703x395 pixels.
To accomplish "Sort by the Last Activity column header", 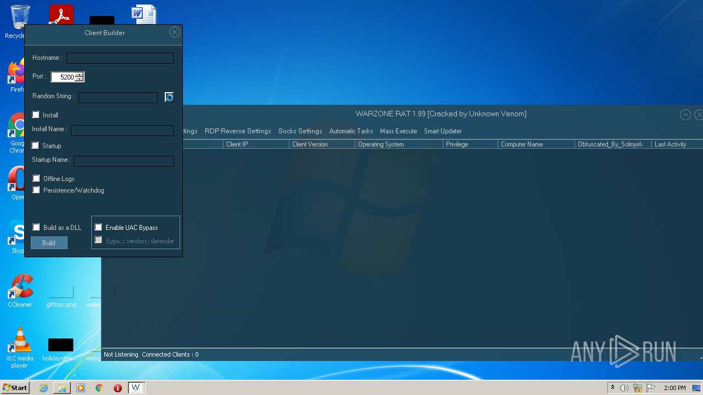I will 678,144.
